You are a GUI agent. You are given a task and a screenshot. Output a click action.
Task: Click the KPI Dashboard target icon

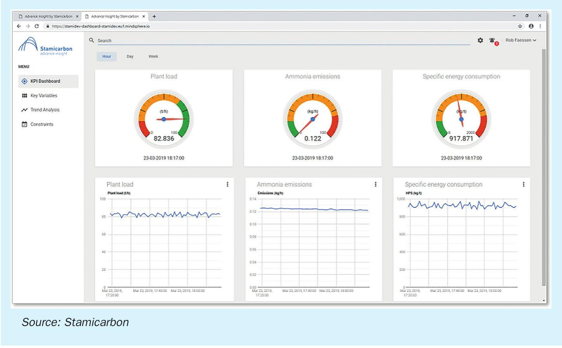[24, 81]
